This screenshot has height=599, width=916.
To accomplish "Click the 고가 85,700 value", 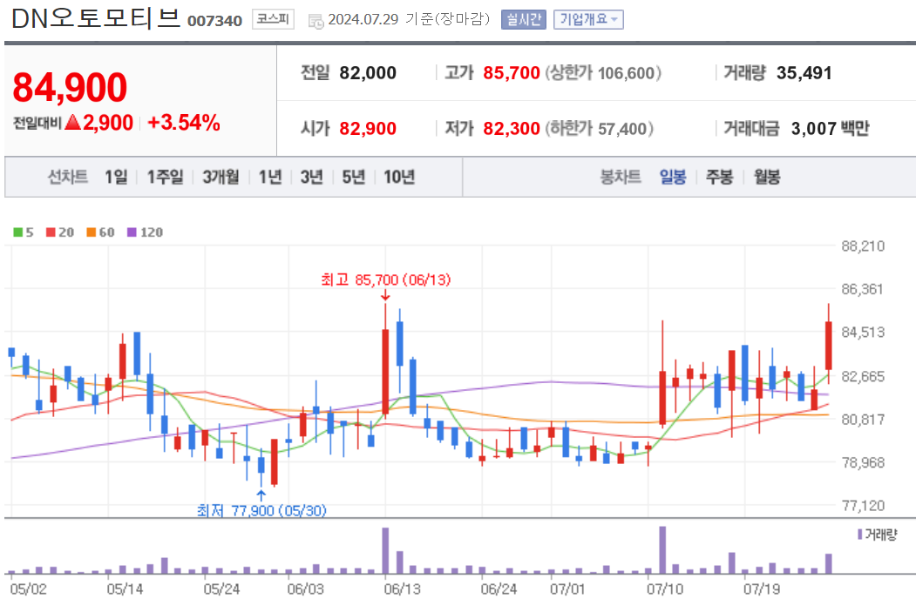I will [511, 73].
